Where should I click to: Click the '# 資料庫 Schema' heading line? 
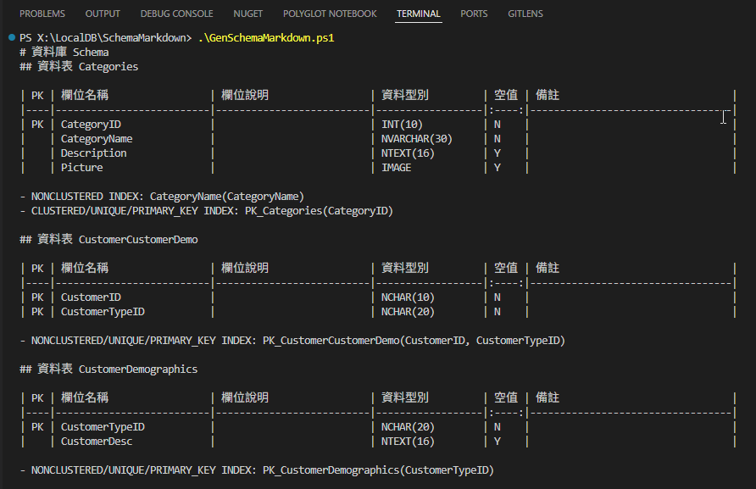click(x=64, y=53)
